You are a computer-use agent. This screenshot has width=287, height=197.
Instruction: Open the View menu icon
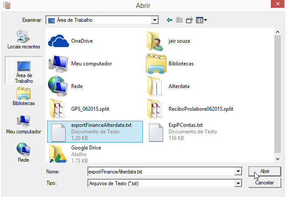click(x=200, y=20)
